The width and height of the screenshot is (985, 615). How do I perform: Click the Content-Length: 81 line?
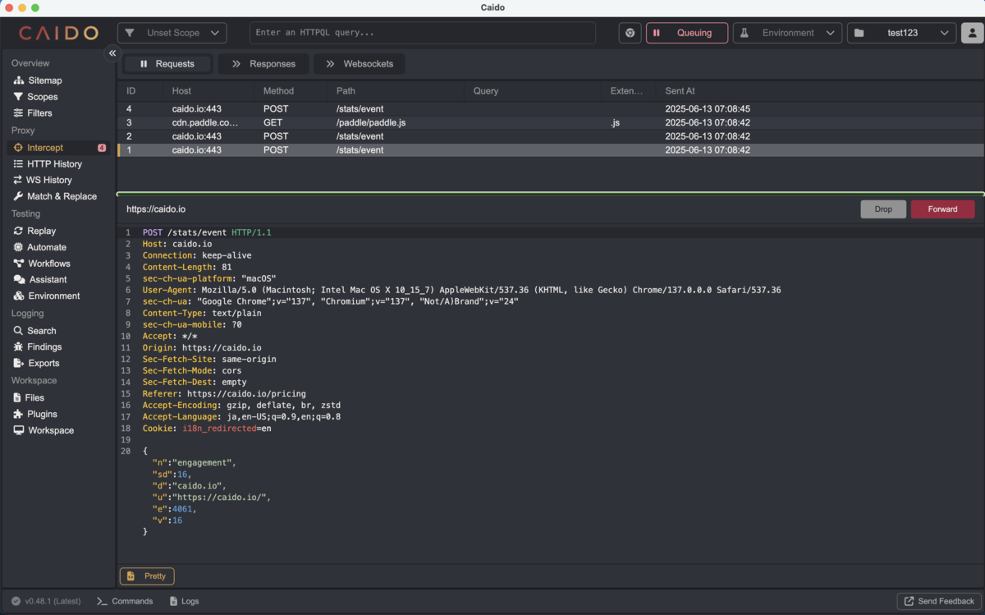tap(187, 267)
